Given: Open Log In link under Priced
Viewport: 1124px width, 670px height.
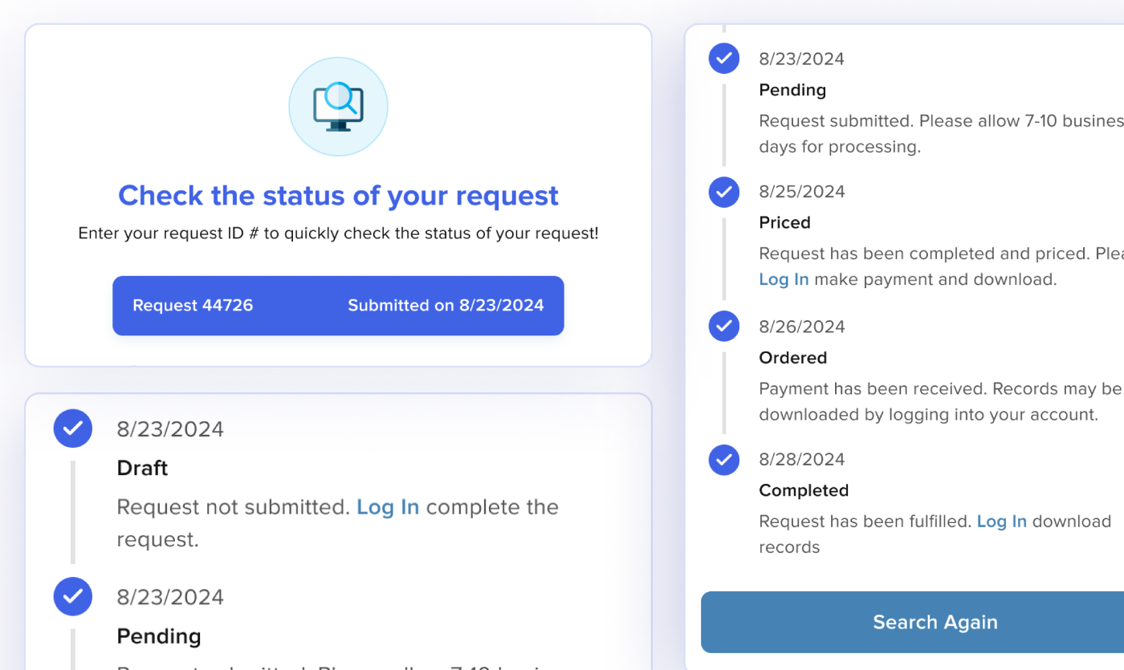Looking at the screenshot, I should [784, 279].
